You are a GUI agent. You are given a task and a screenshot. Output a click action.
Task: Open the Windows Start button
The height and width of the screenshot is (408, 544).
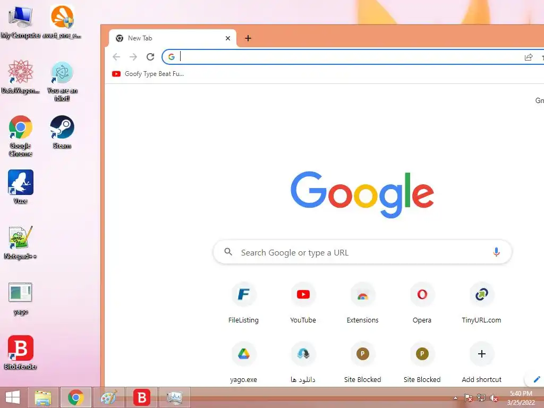[13, 397]
